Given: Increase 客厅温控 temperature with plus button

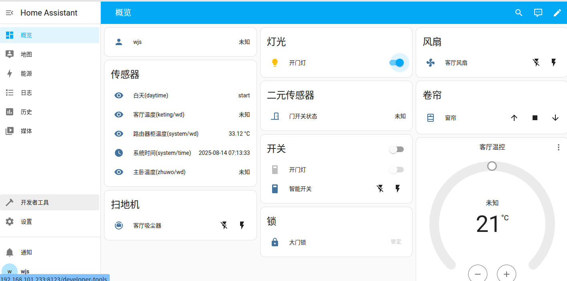Looking at the screenshot, I should click(507, 274).
